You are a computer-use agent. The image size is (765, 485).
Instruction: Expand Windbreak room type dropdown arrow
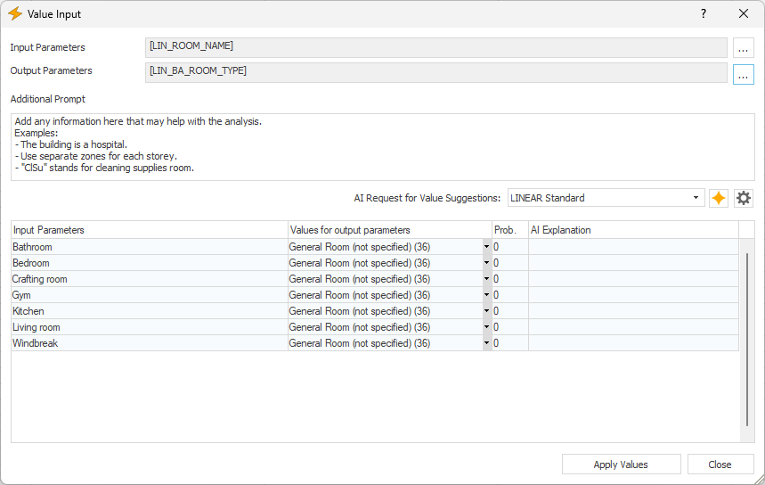pos(486,343)
